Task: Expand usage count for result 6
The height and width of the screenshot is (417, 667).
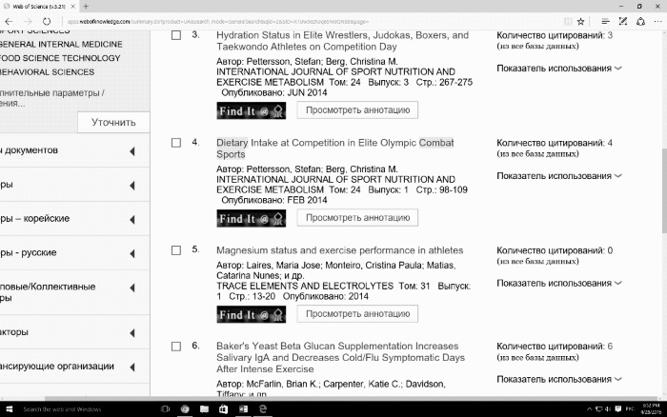Action: [559, 379]
